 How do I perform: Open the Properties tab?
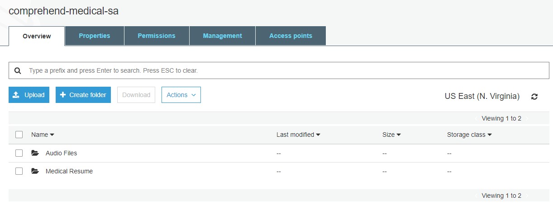tap(95, 36)
